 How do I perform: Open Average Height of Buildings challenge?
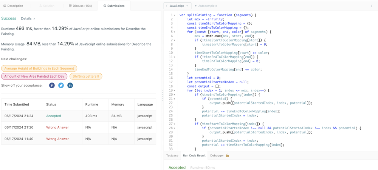tap(39, 69)
